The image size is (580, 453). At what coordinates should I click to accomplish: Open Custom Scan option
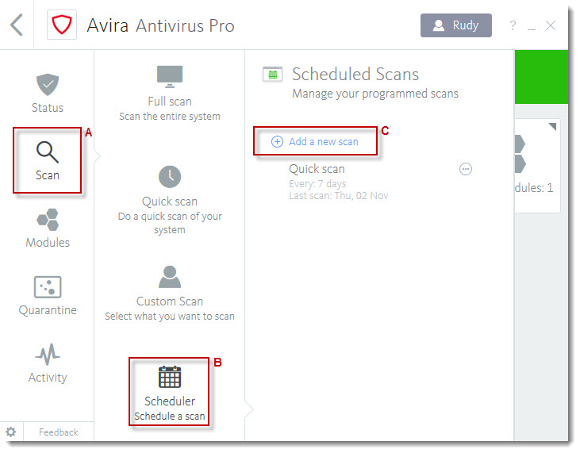coord(170,294)
